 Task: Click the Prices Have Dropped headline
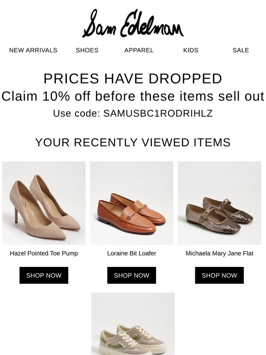(133, 78)
